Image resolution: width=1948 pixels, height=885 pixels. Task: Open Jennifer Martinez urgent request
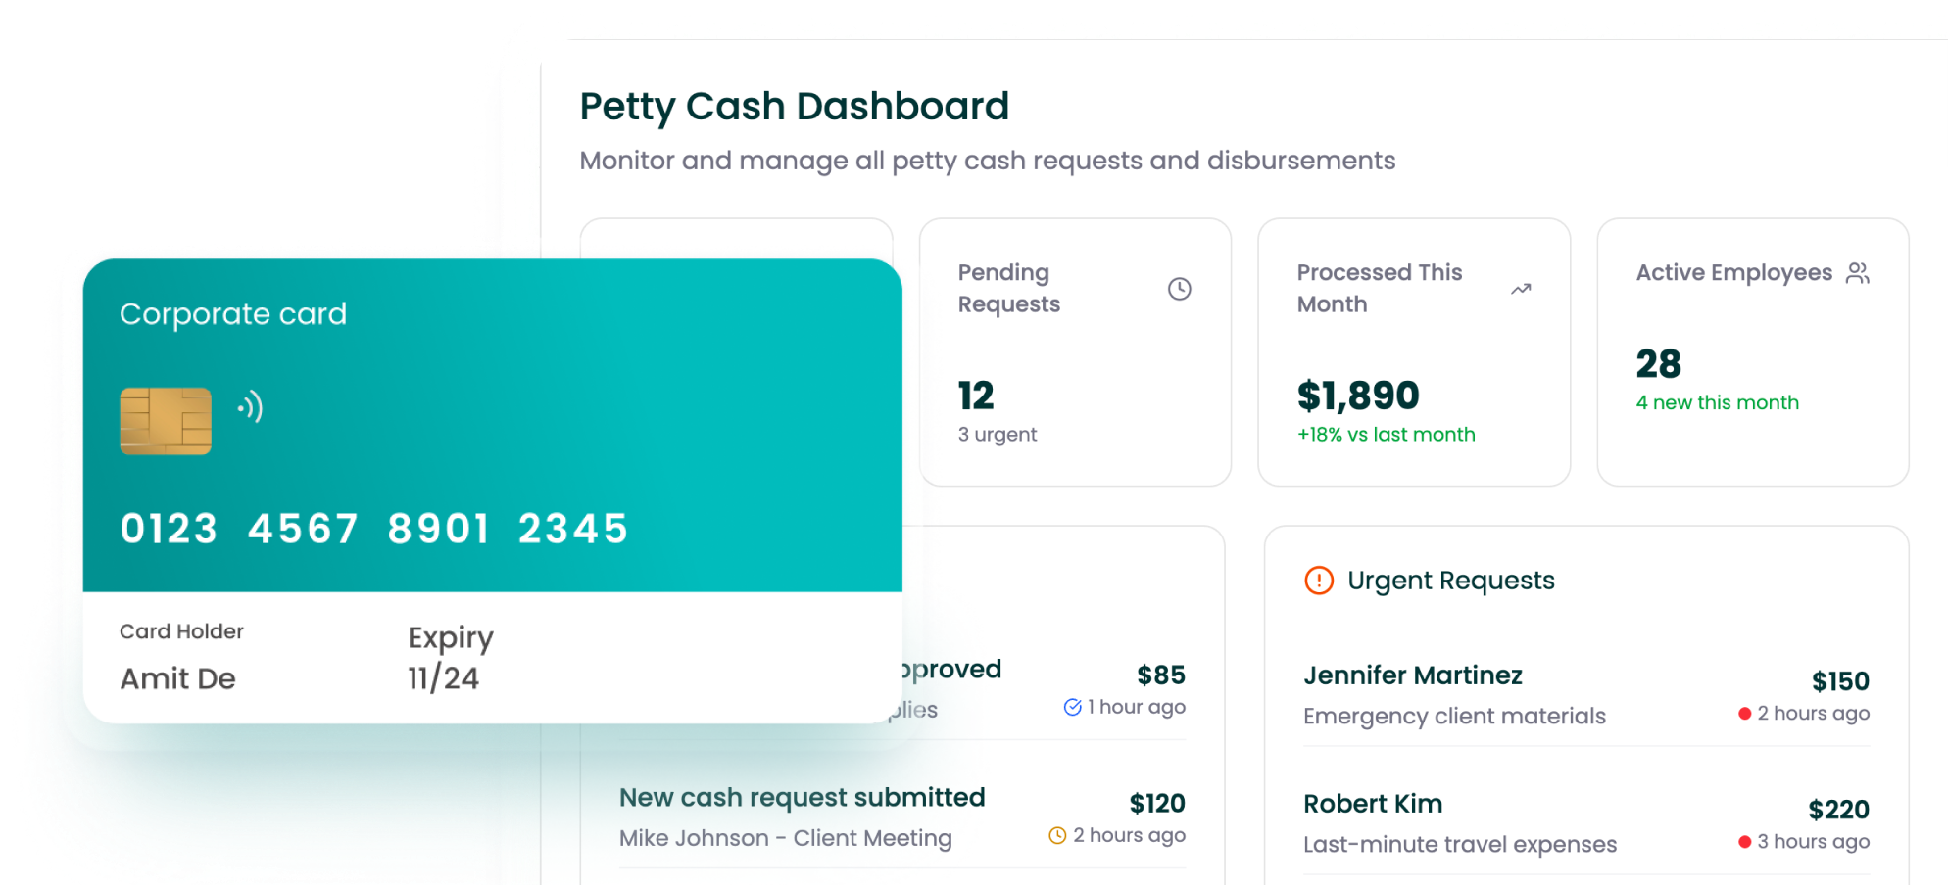[1412, 675]
